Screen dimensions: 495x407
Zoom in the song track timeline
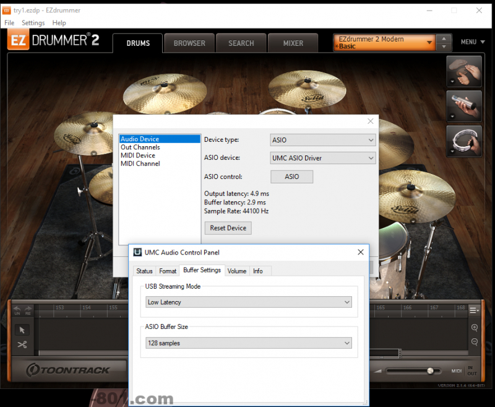[475, 328]
